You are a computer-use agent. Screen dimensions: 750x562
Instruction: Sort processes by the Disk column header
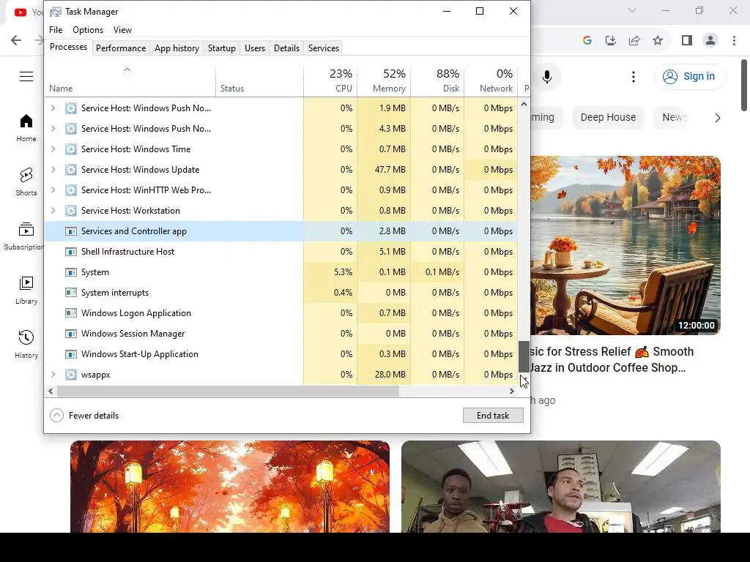tap(438, 80)
